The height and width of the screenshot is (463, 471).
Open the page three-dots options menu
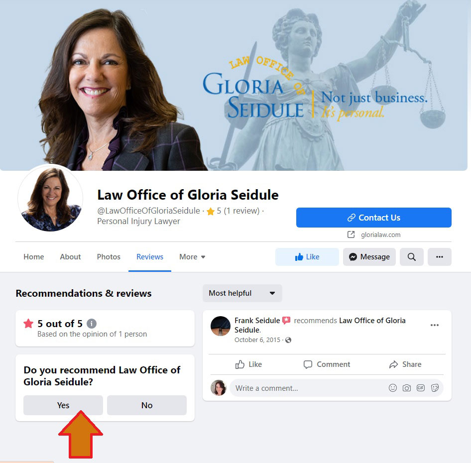point(440,257)
